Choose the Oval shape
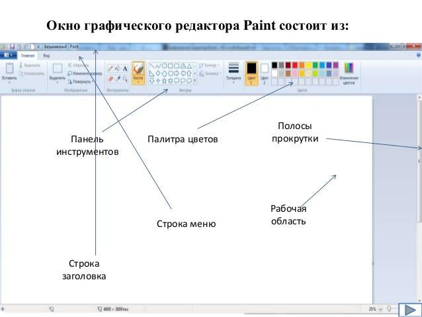422x317 pixels. (x=164, y=66)
